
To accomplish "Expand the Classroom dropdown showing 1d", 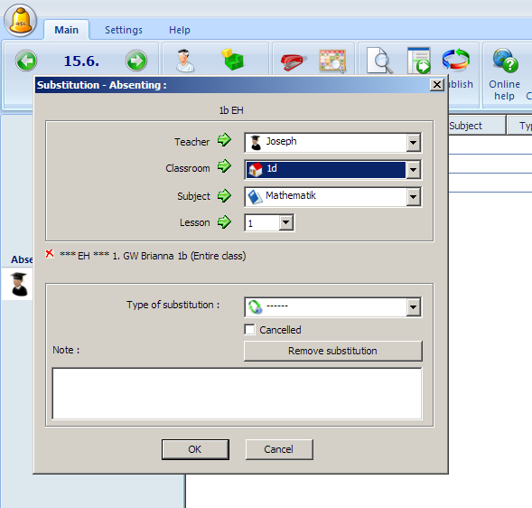I will coord(333,169).
